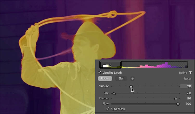Click the Amount label
The height and width of the screenshot is (114, 195).
tap(103, 86)
